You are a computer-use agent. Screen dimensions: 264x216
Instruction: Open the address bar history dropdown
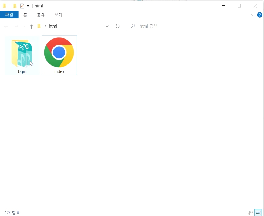pyautogui.click(x=107, y=26)
